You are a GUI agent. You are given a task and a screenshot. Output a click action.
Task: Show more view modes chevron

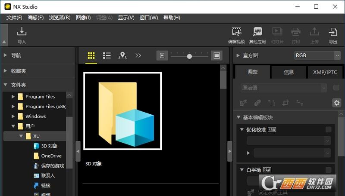point(138,56)
